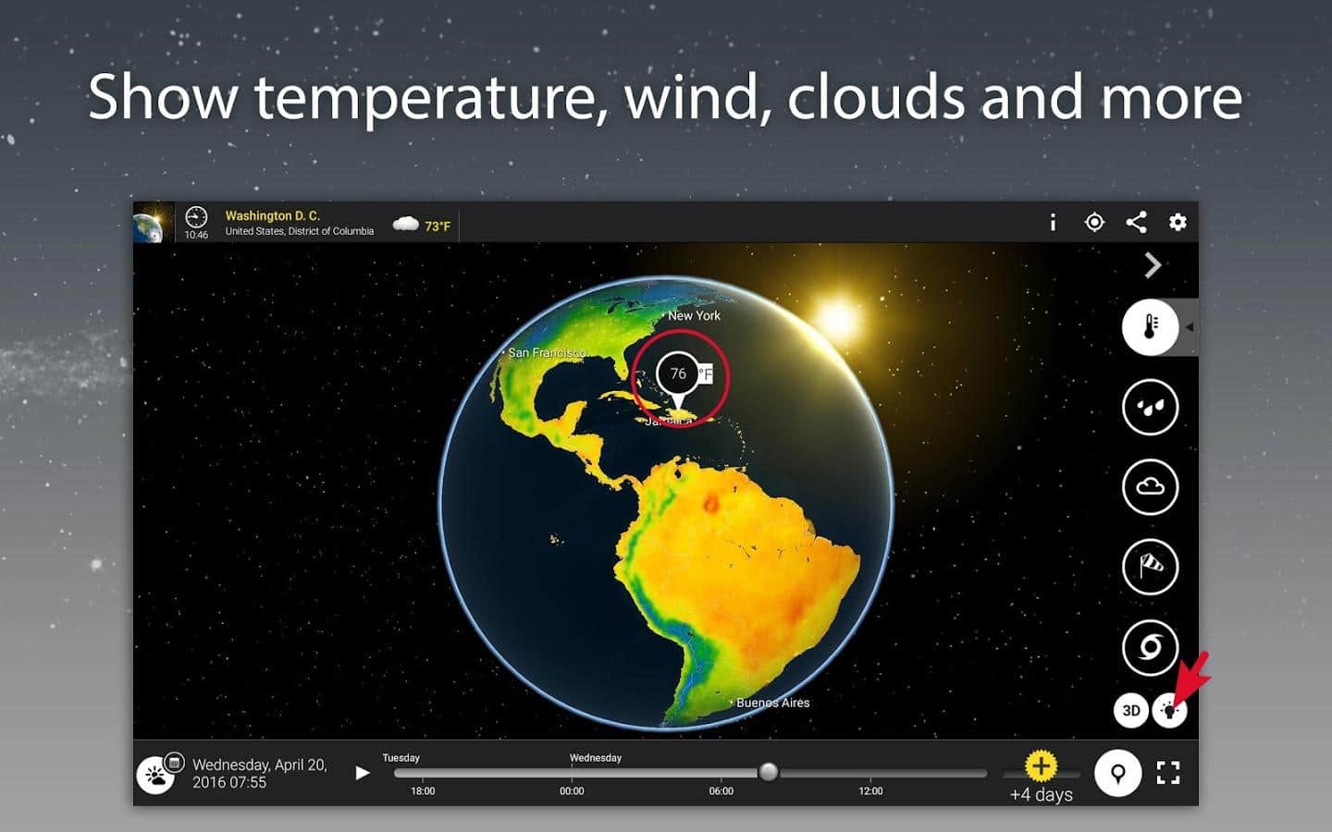
Task: Click the 76°F temperature marker on globe
Action: (x=680, y=374)
